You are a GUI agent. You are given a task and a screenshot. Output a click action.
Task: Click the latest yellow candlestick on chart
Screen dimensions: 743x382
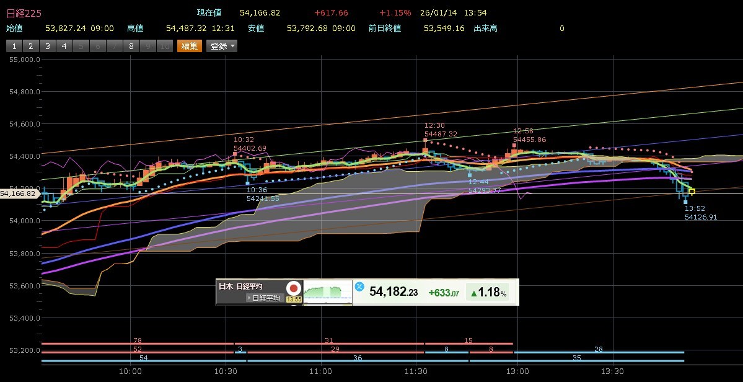tap(692, 192)
